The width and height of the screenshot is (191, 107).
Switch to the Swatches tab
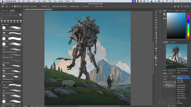170,11
